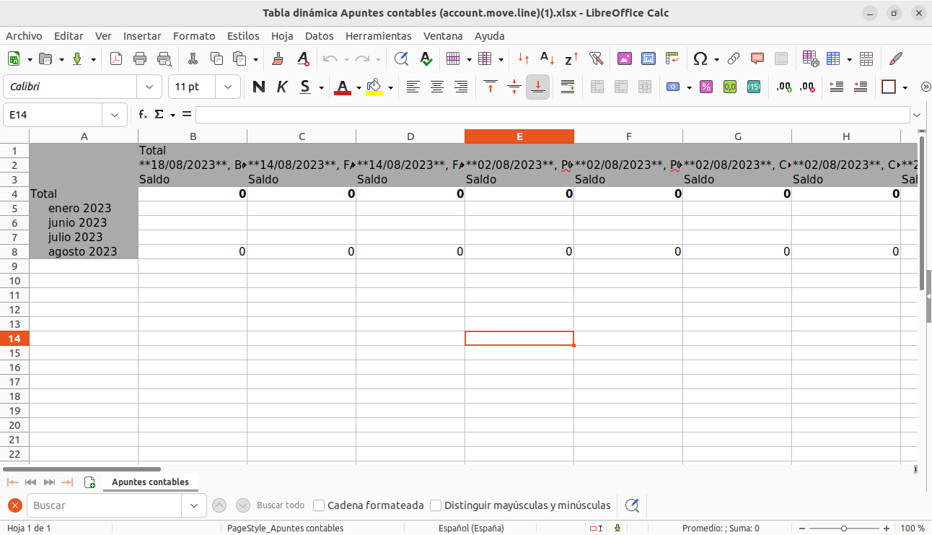This screenshot has width=932, height=535.
Task: Delete a decimal place
Action: coord(807,87)
